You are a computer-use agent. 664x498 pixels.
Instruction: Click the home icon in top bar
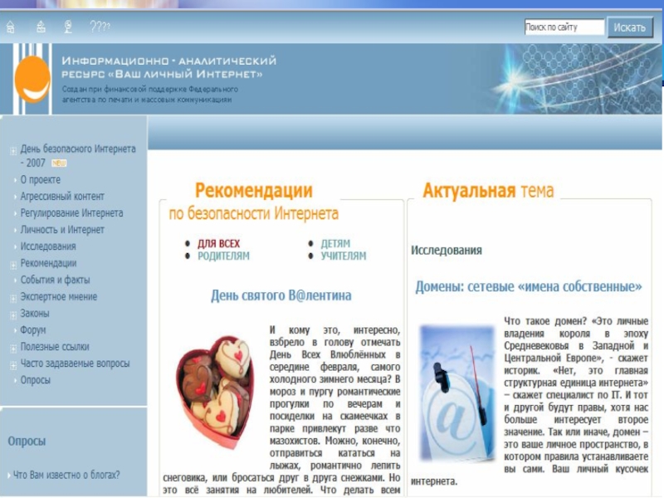[x=11, y=27]
